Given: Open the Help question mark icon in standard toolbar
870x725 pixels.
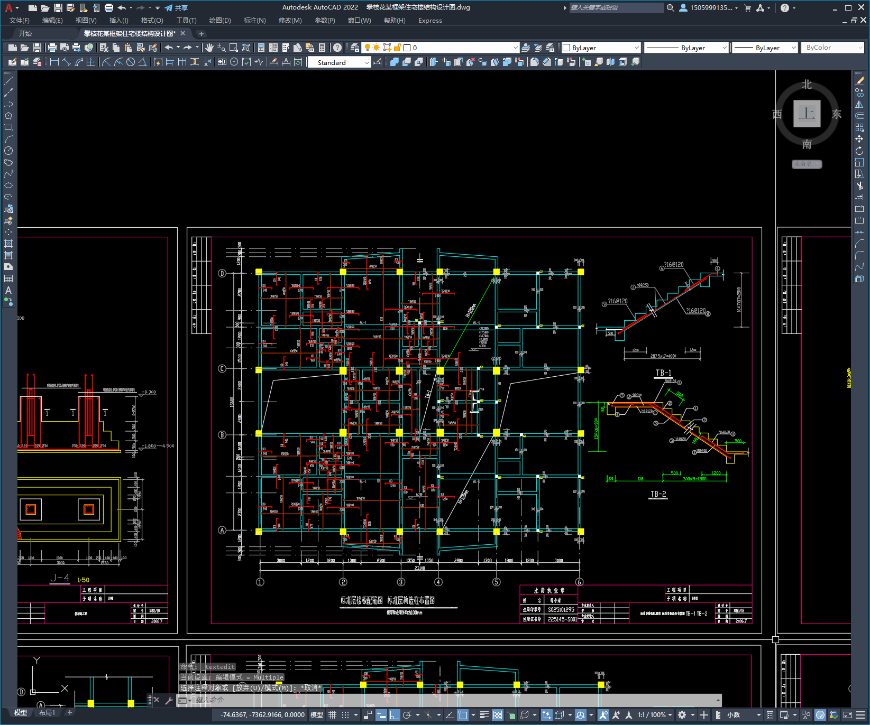Looking at the screenshot, I should [337, 48].
